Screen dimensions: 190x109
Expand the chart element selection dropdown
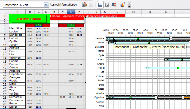[46, 5]
